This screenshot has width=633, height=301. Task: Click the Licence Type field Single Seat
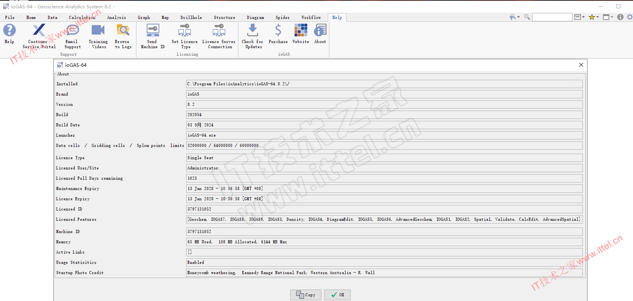click(384, 158)
